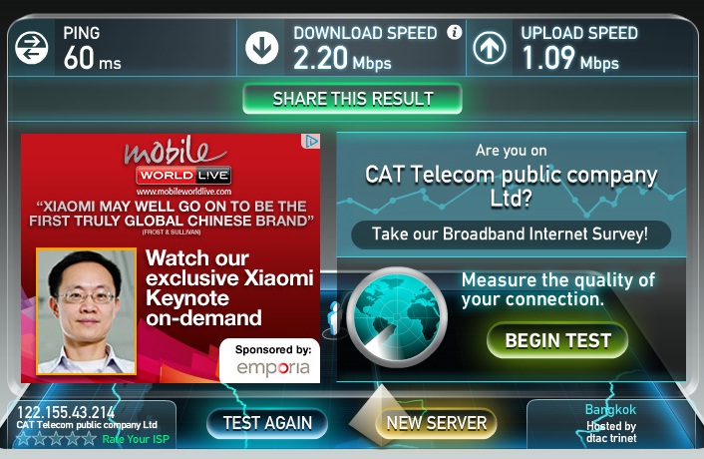This screenshot has height=459, width=704.
Task: Click the man's photo in the ad
Action: coord(86,311)
